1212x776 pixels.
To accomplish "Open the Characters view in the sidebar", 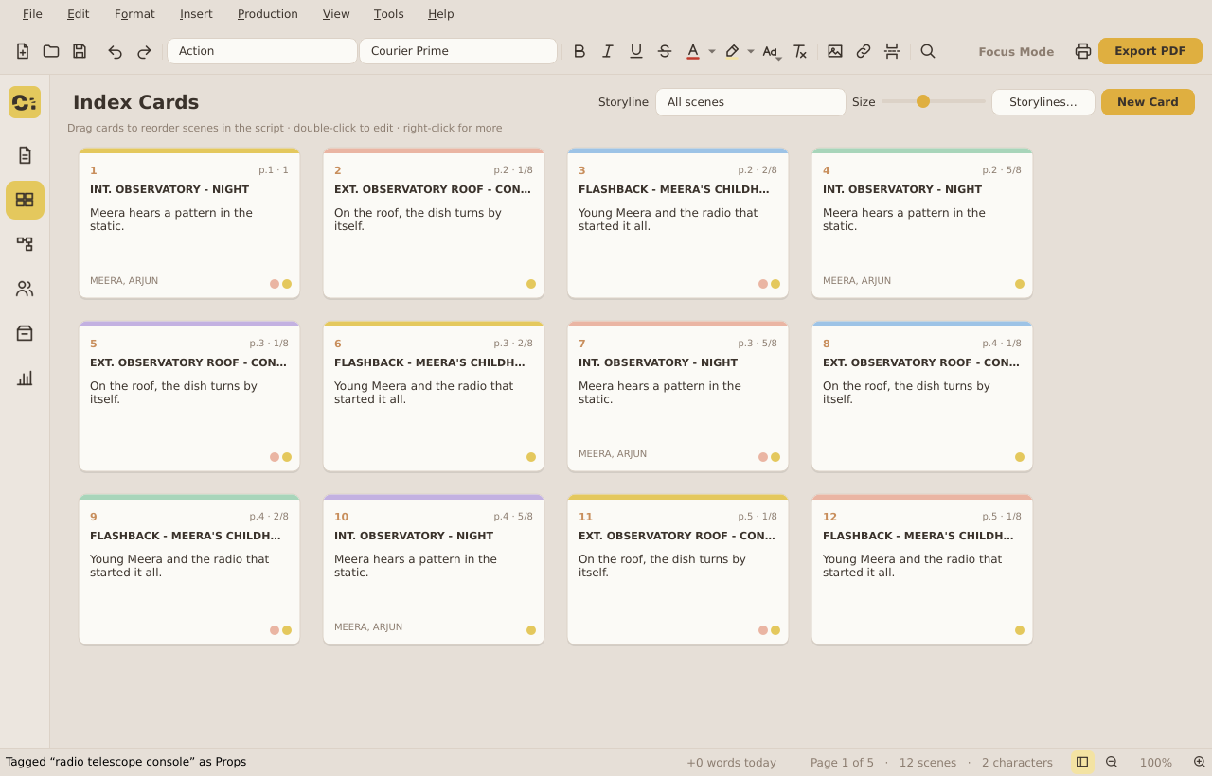I will 25,289.
